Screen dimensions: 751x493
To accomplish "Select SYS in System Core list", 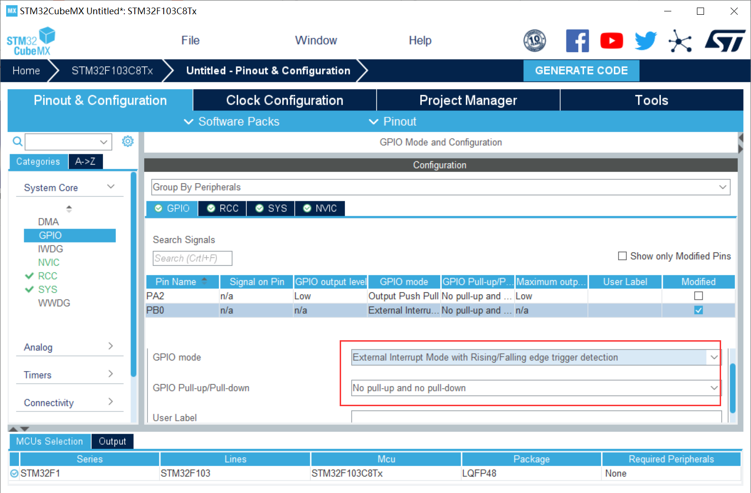I will [x=47, y=289].
